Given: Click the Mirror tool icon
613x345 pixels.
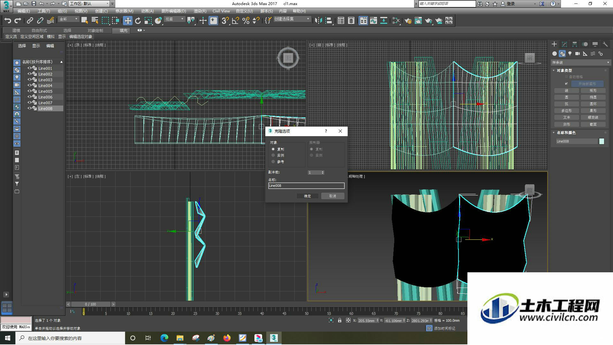Looking at the screenshot, I should click(x=318, y=21).
